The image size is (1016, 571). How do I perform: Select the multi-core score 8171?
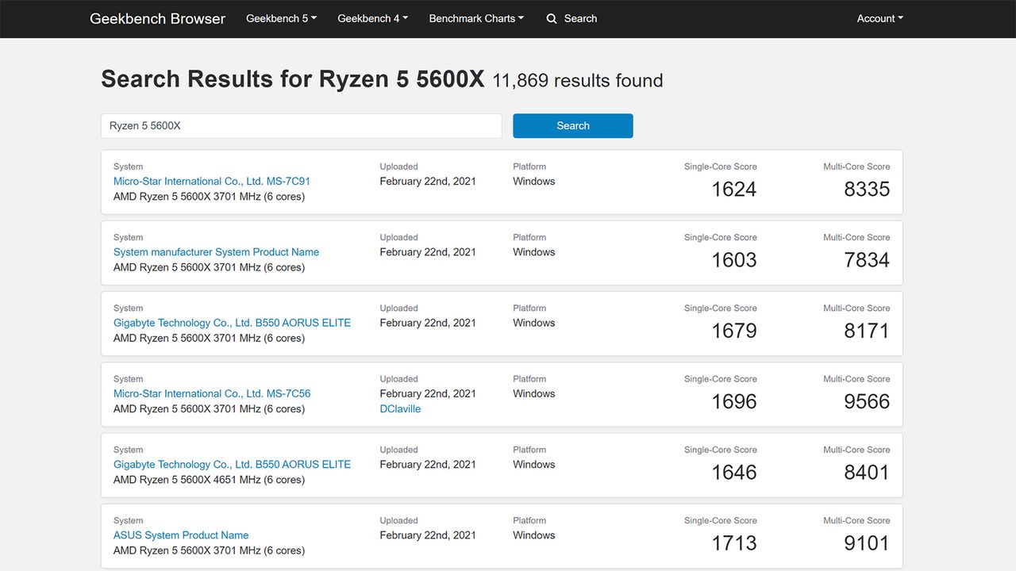pyautogui.click(x=867, y=331)
